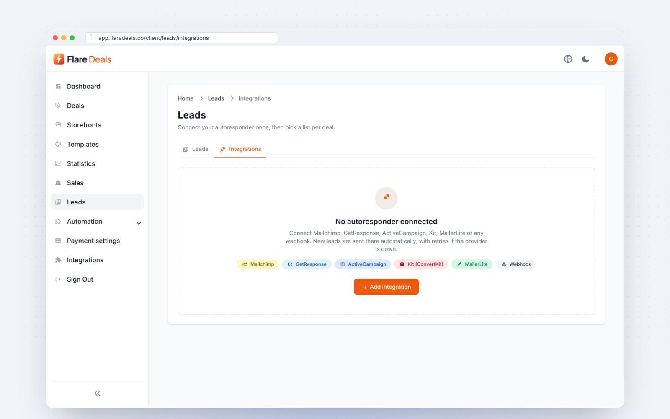Click the Flare Deals logo

tap(82, 59)
